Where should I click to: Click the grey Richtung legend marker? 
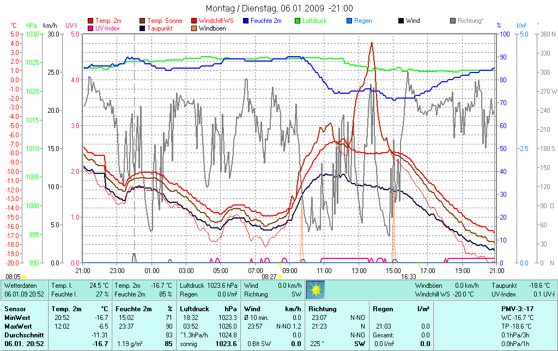click(453, 21)
